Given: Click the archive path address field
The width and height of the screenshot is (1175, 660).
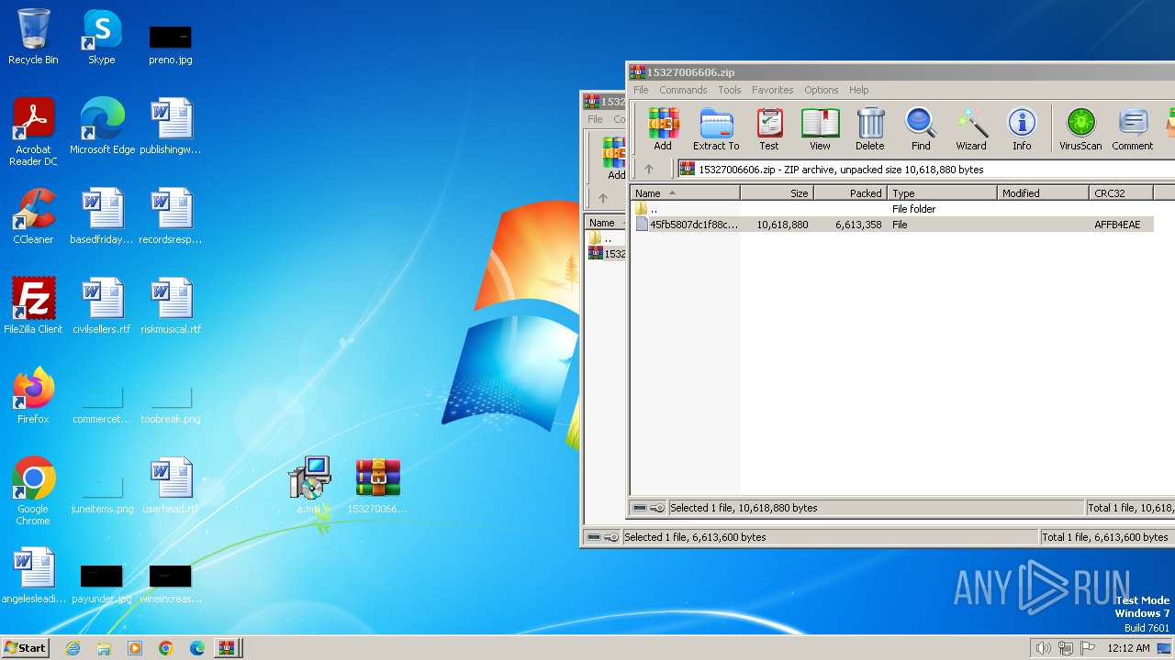Looking at the screenshot, I should [925, 170].
